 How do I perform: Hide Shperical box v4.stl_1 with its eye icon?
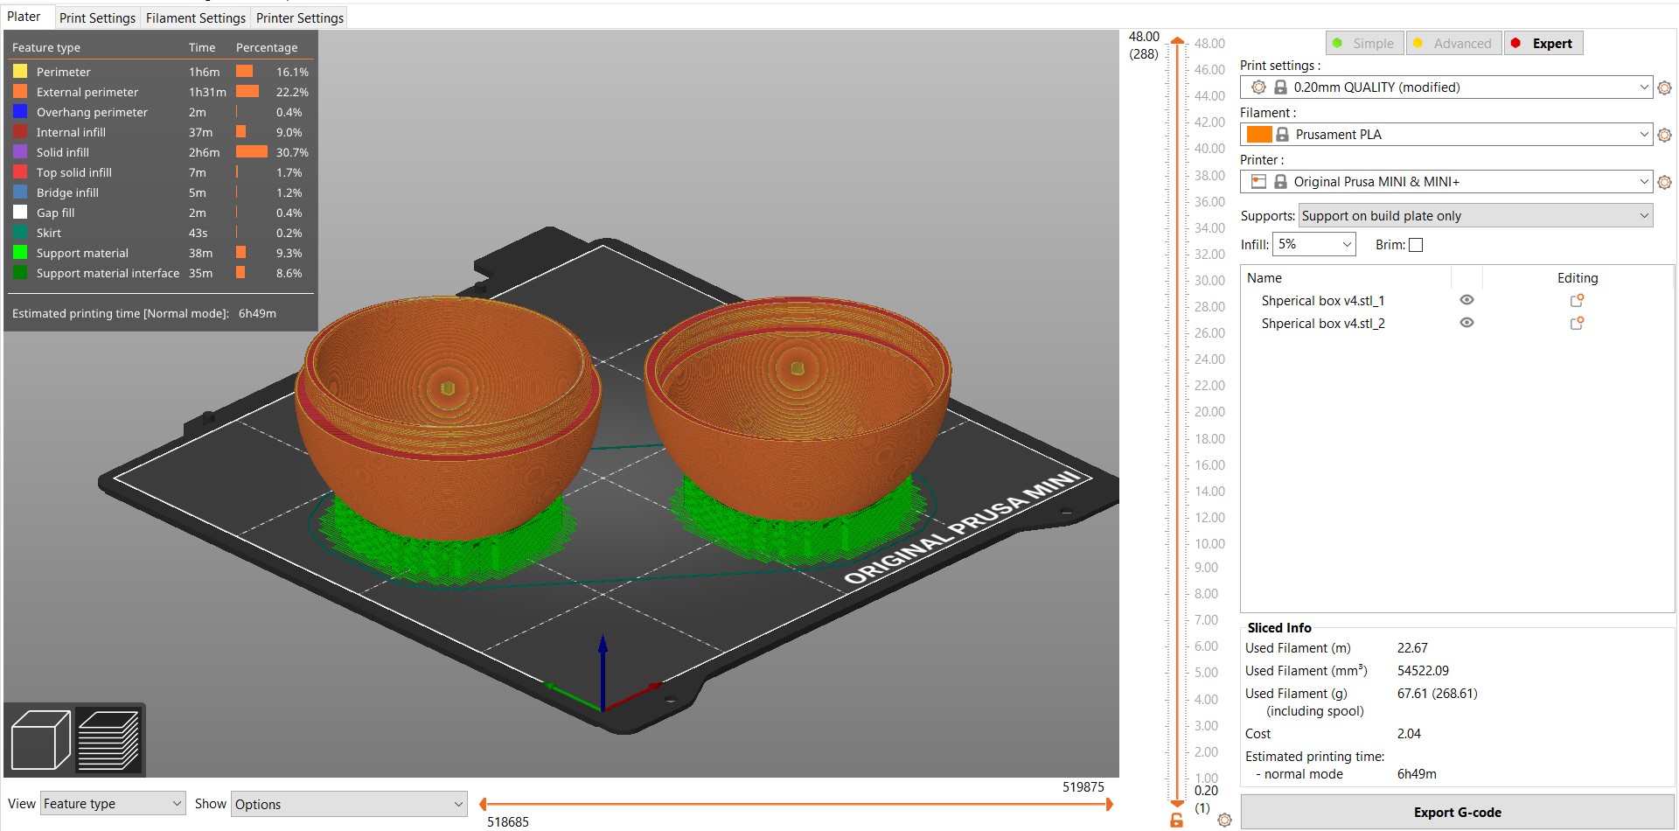(x=1467, y=300)
